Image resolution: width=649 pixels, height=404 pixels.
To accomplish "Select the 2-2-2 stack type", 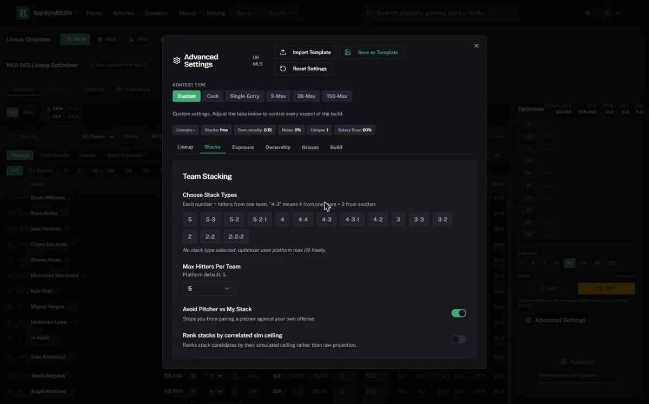I will 236,237.
